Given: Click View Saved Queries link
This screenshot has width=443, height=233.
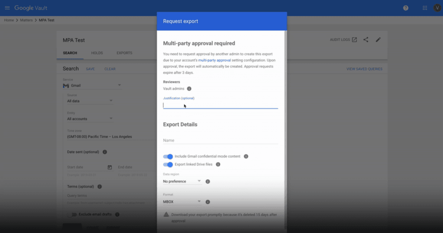Looking at the screenshot, I should (x=364, y=69).
